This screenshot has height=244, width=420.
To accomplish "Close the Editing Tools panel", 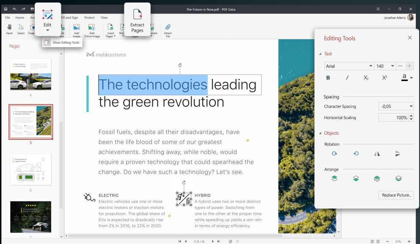I will [x=409, y=38].
